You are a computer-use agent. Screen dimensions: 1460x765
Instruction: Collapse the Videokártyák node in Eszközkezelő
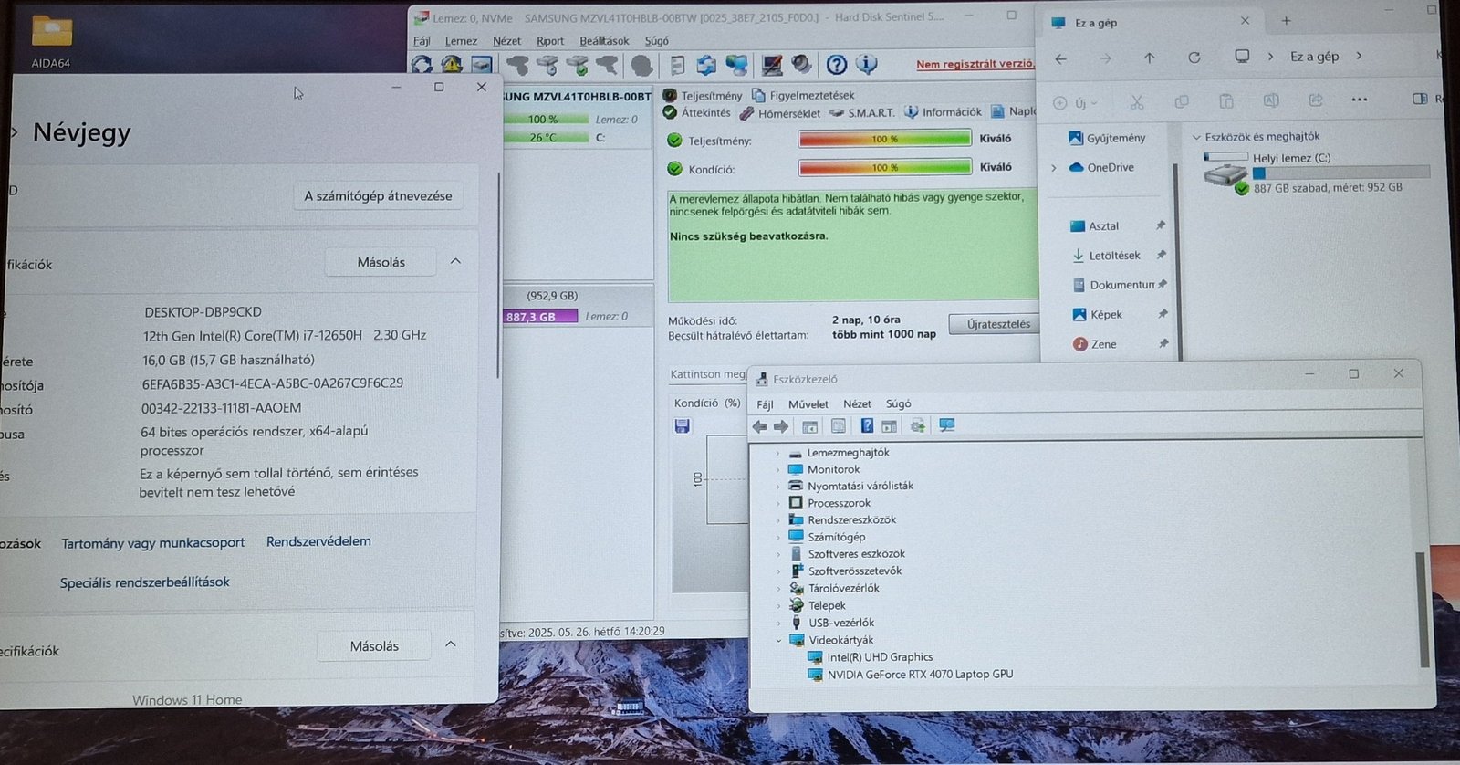[x=778, y=640]
